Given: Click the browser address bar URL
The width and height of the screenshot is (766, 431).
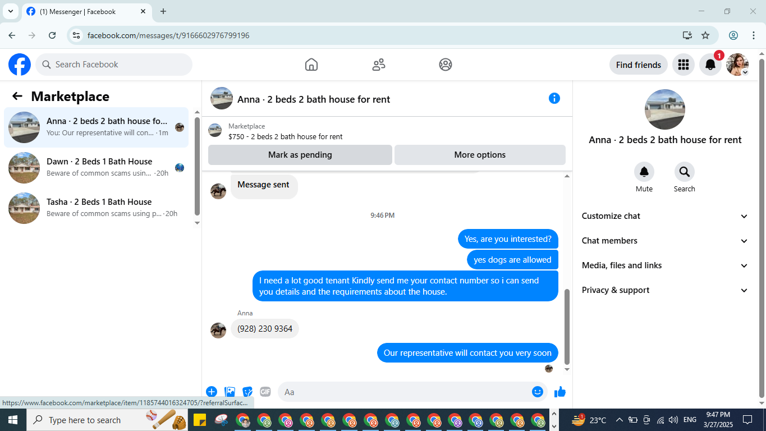Looking at the screenshot, I should (168, 35).
